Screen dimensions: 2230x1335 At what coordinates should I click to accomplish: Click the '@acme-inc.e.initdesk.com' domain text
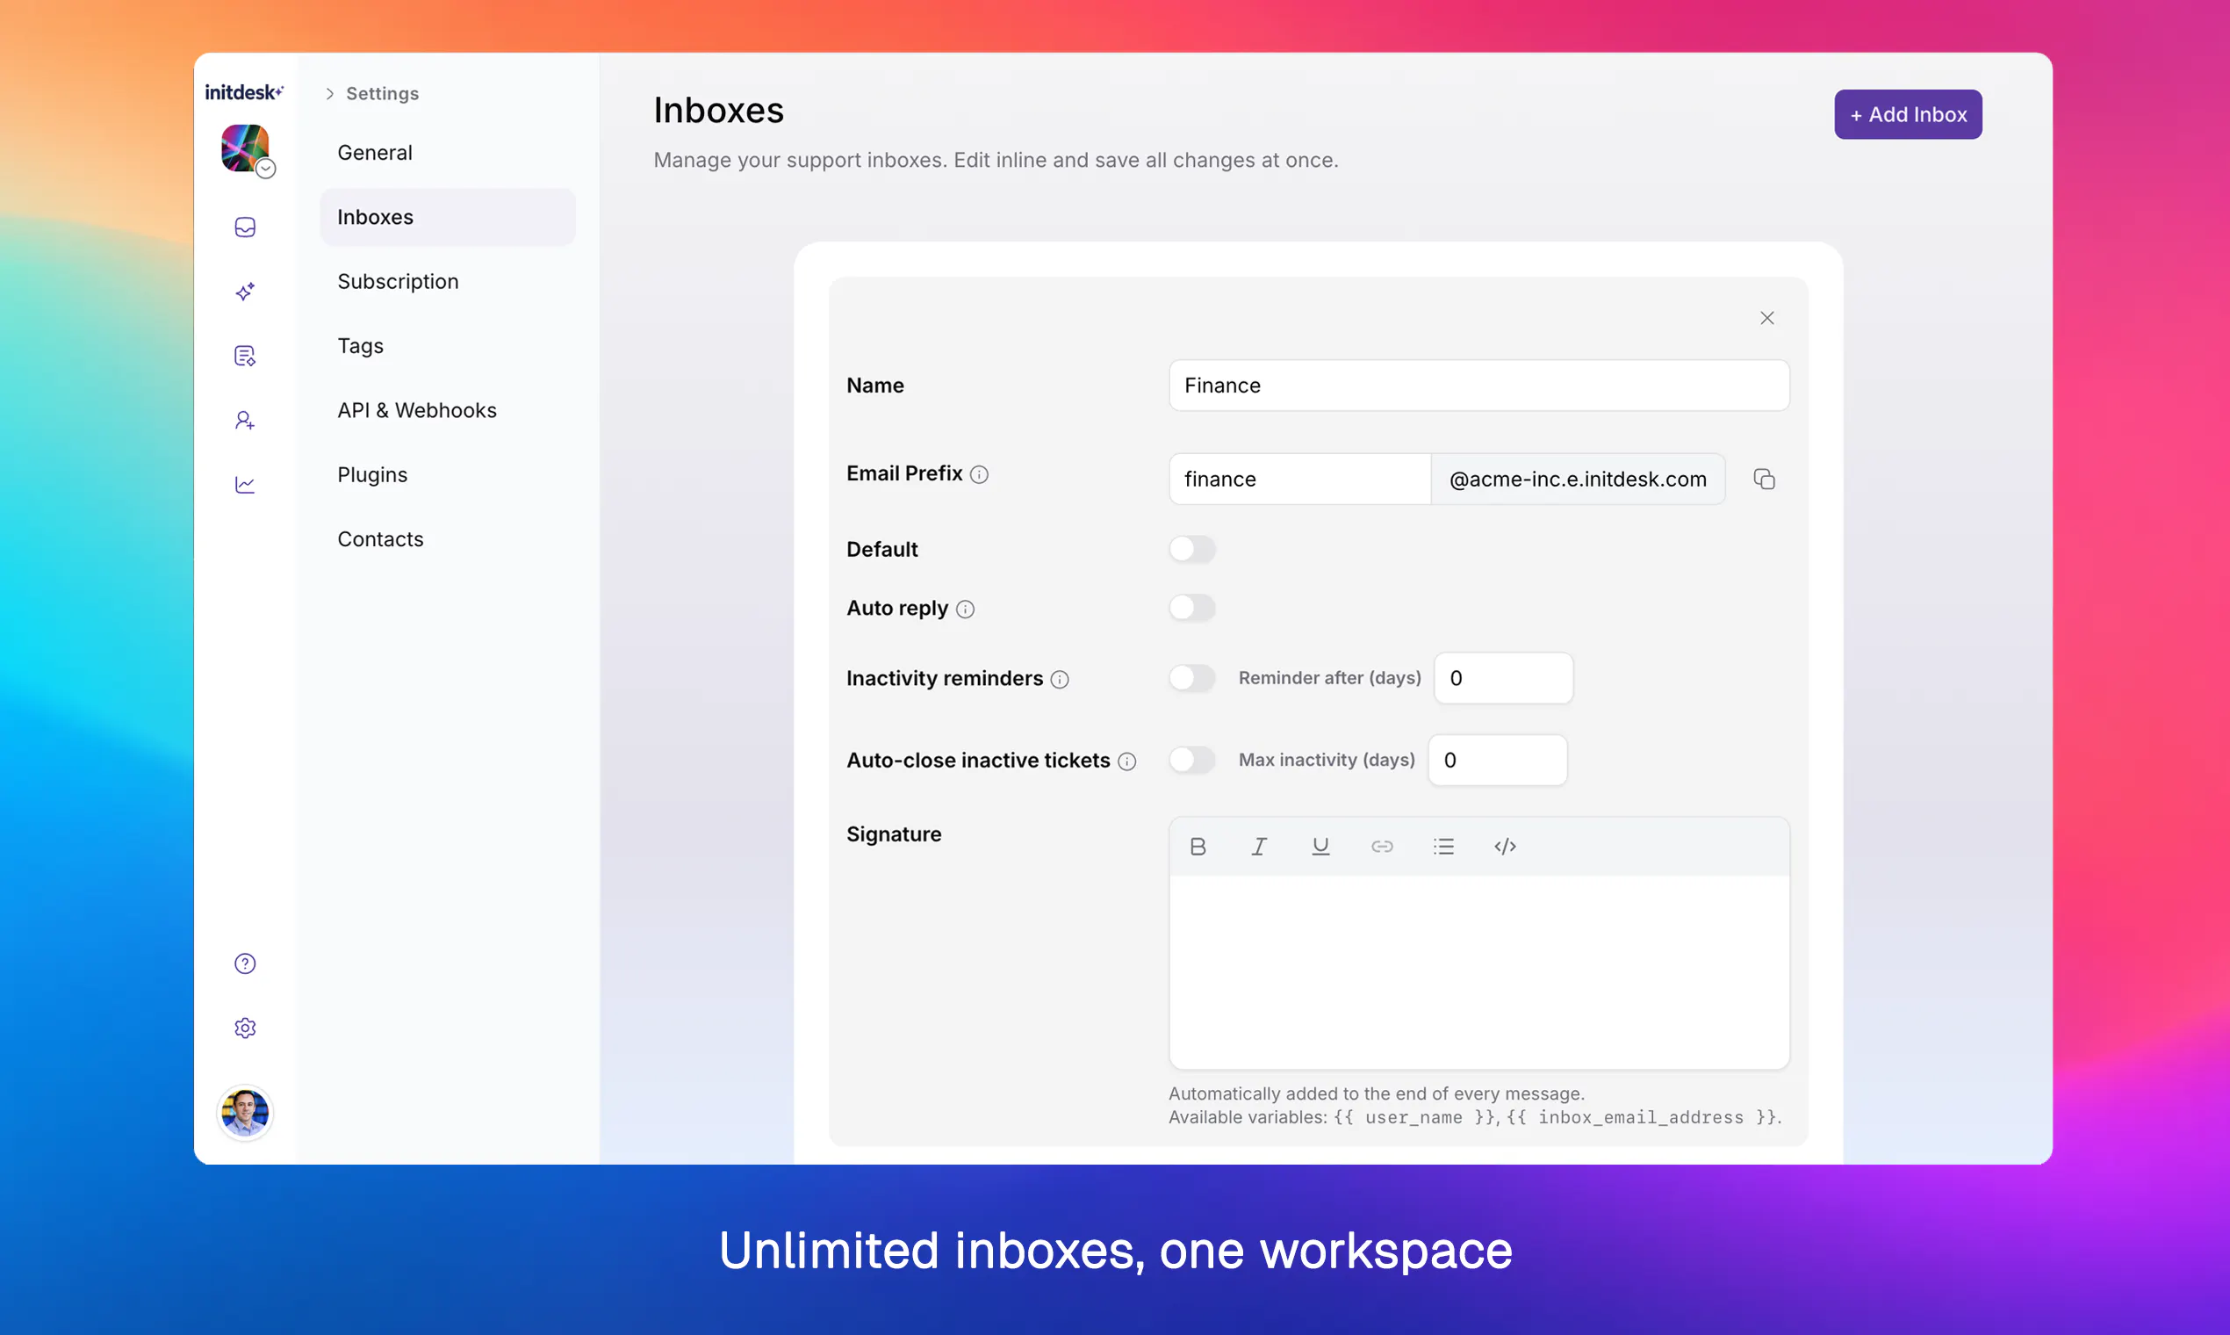coord(1577,479)
